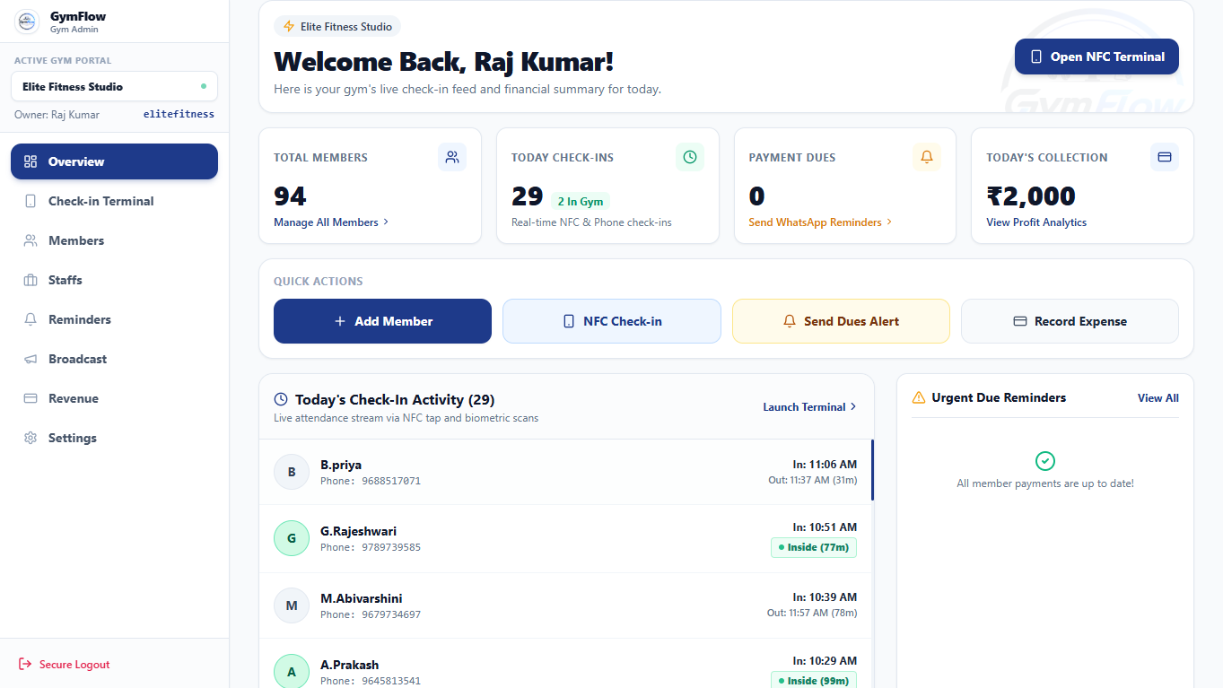Click the Open NFC Terminal button
This screenshot has width=1223, height=688.
click(1096, 57)
